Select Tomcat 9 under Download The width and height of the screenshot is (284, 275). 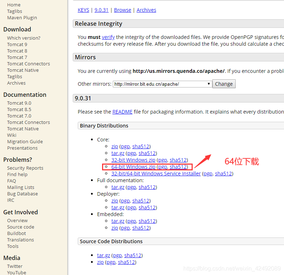tap(17, 44)
